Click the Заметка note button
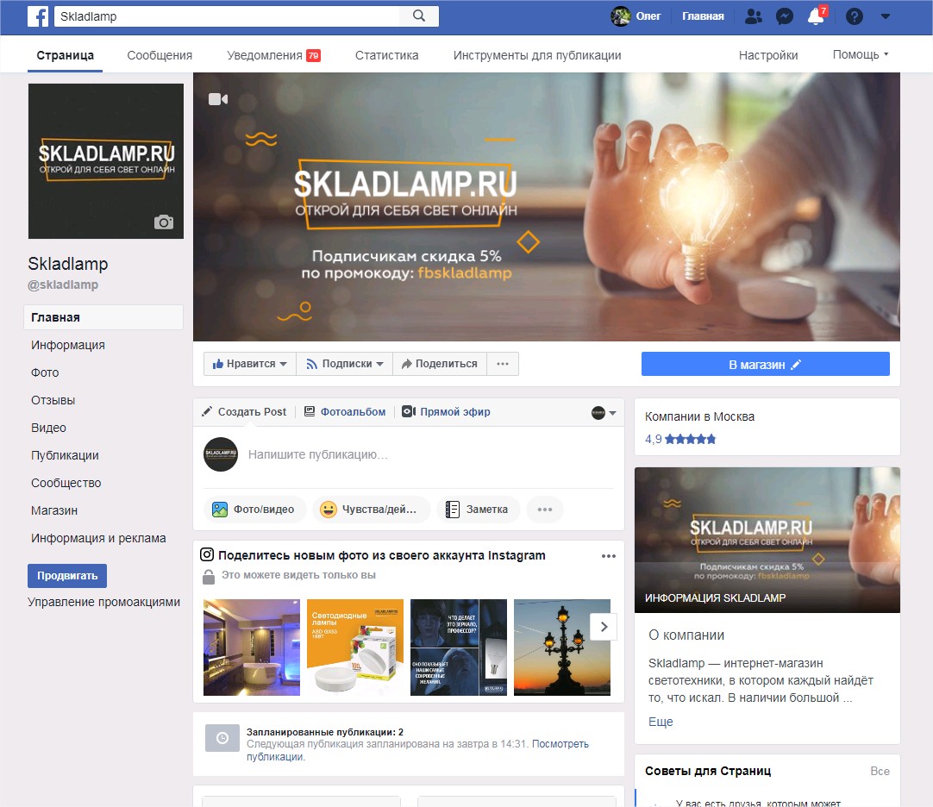Viewport: 933px width, 807px height. [x=478, y=510]
